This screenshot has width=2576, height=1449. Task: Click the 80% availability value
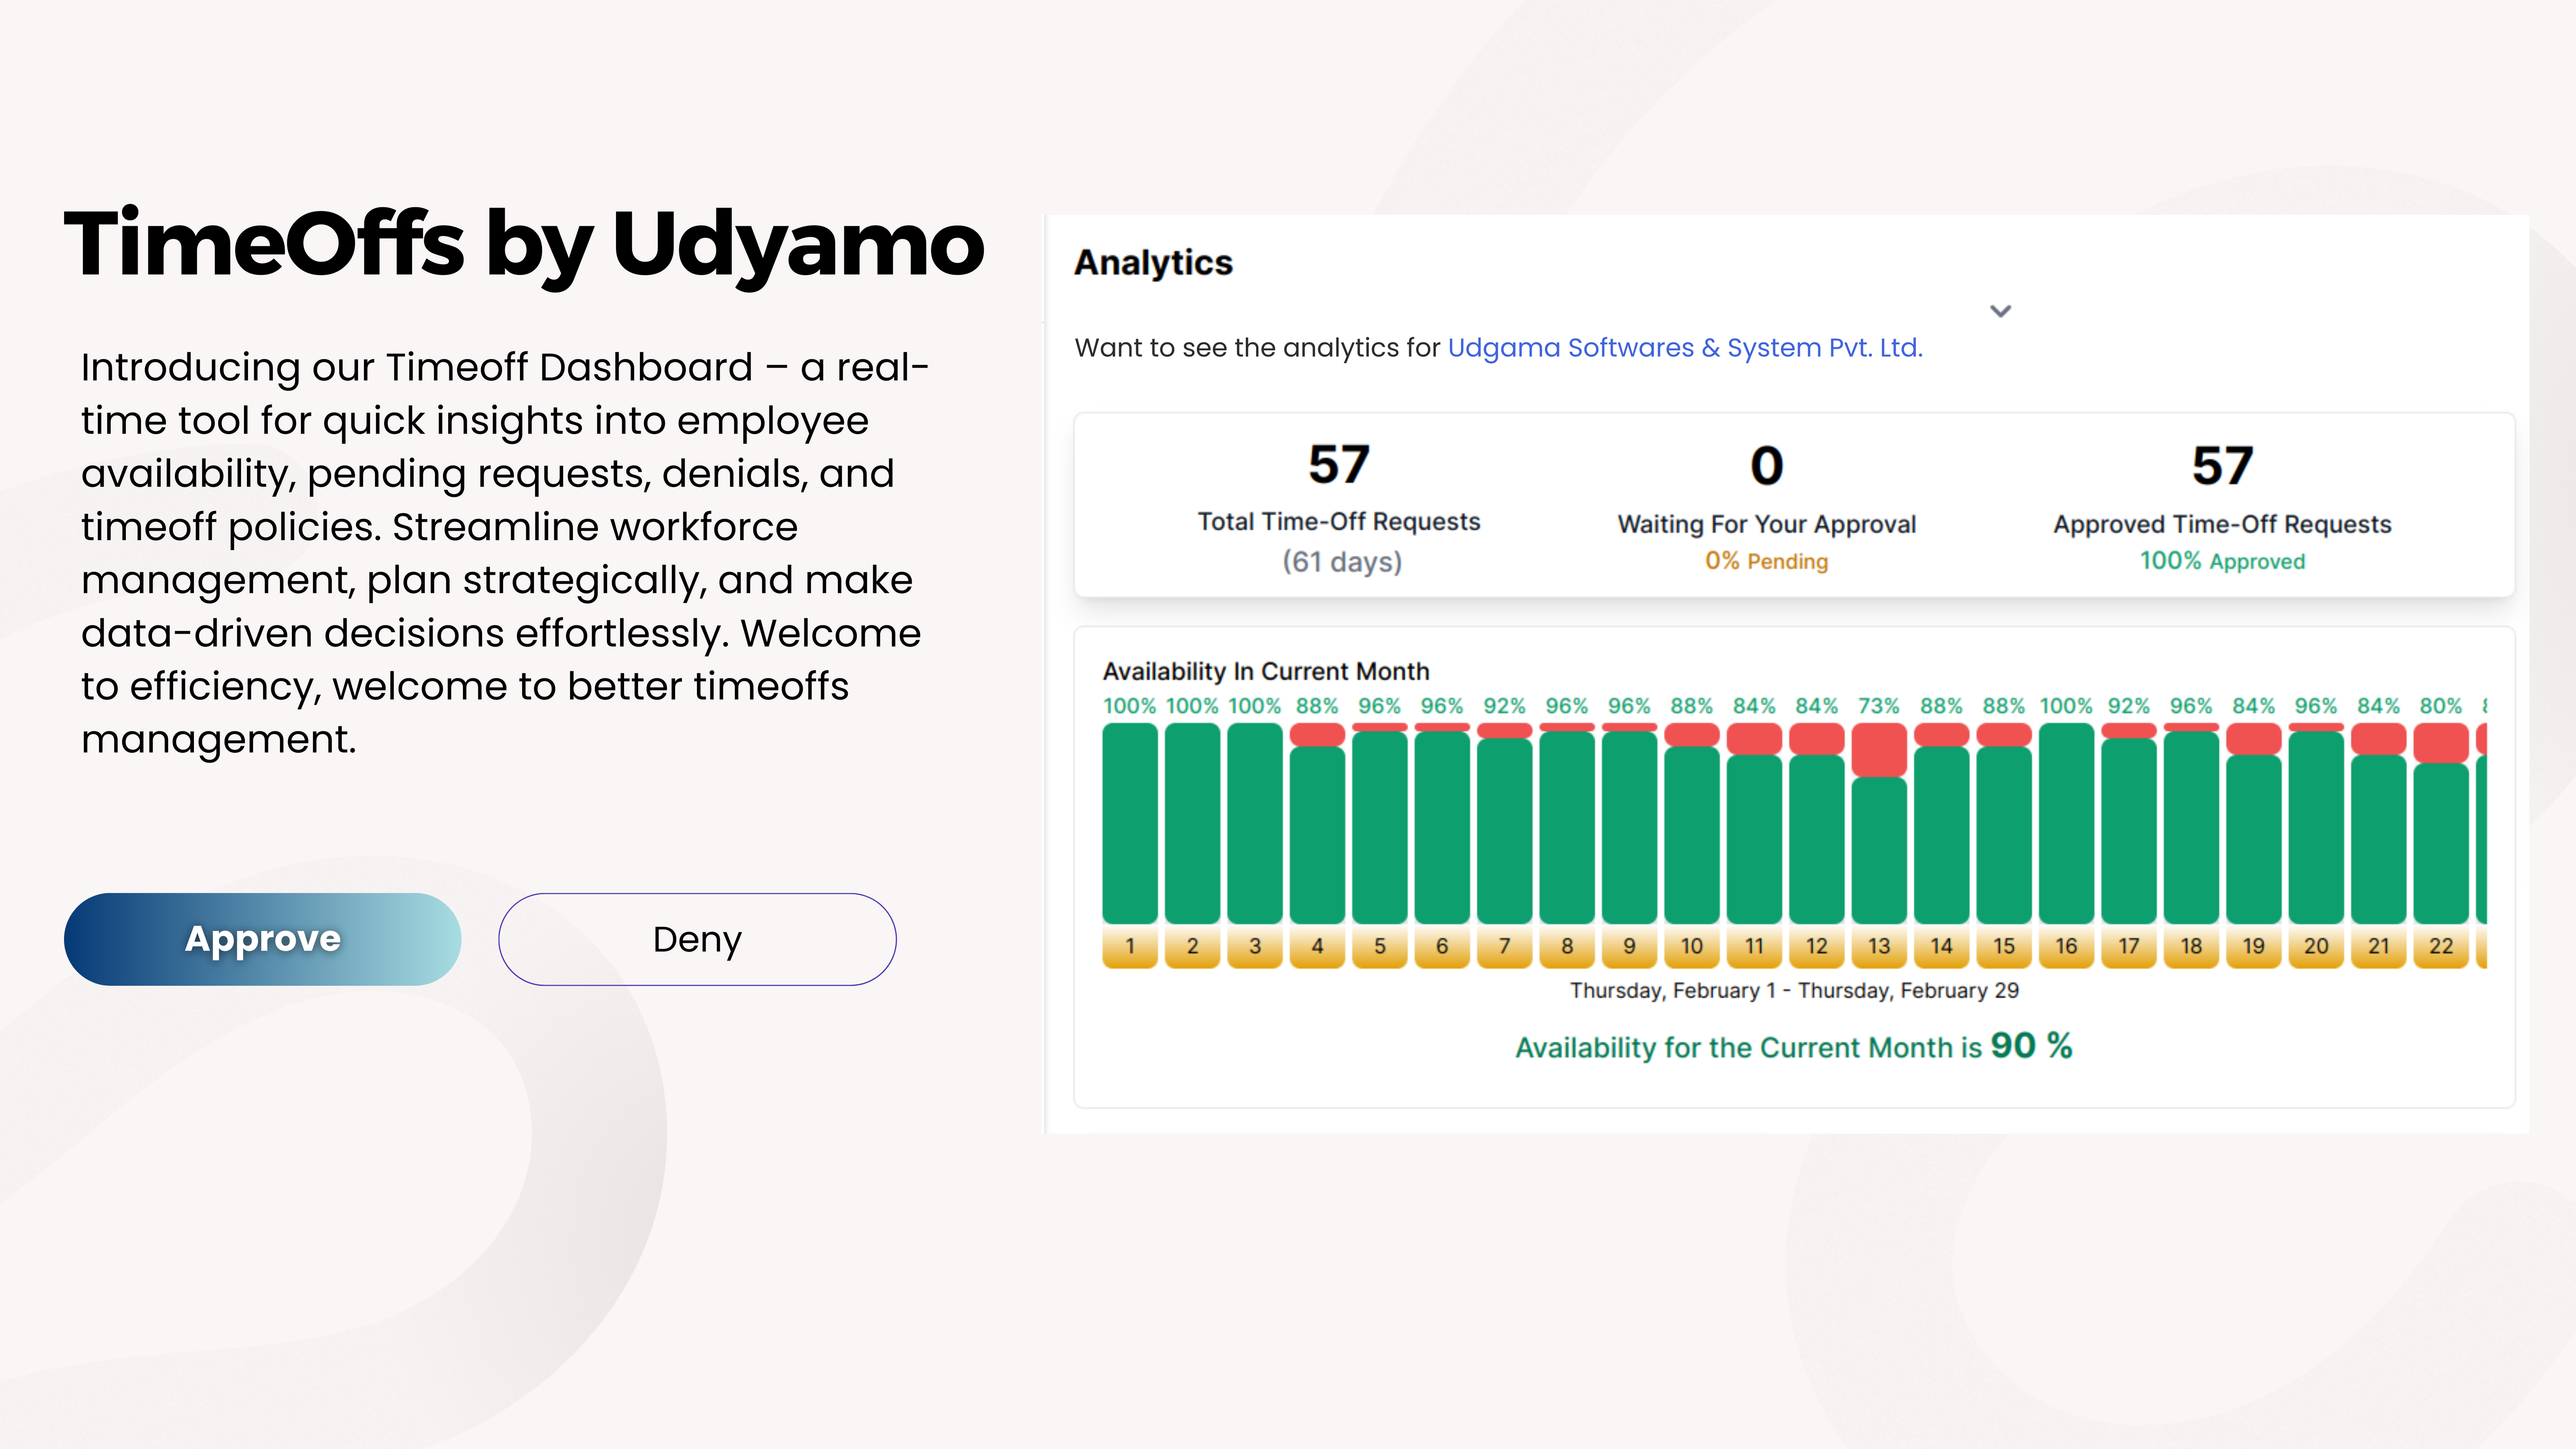[2441, 706]
